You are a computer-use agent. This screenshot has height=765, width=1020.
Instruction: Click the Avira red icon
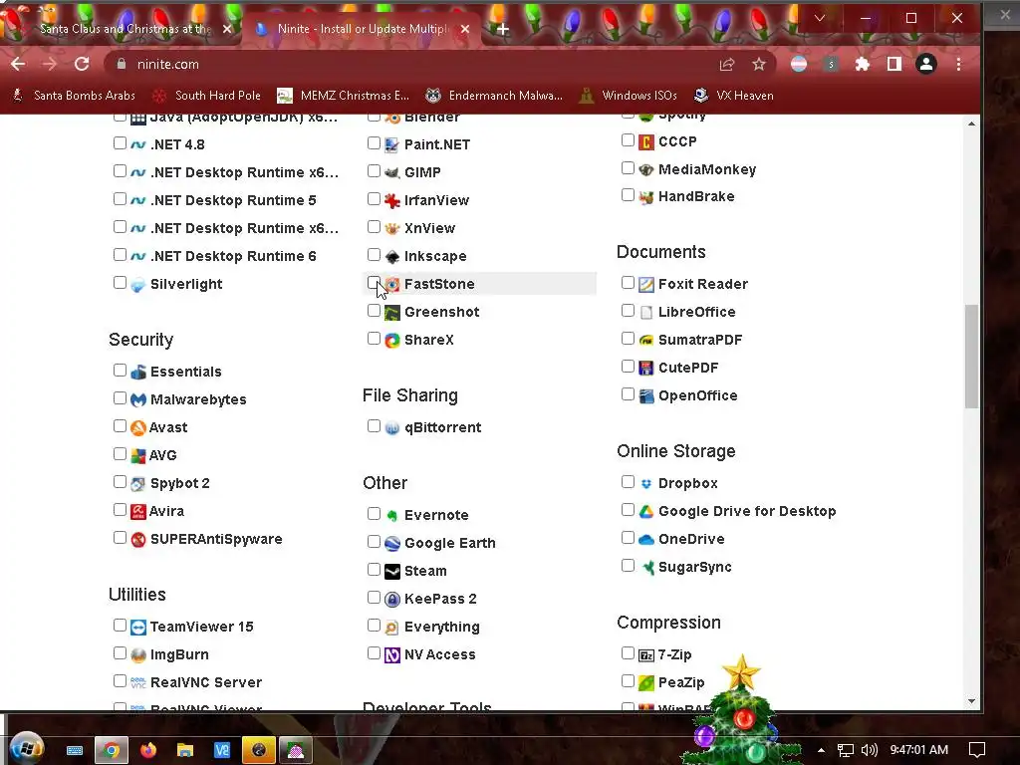click(137, 511)
